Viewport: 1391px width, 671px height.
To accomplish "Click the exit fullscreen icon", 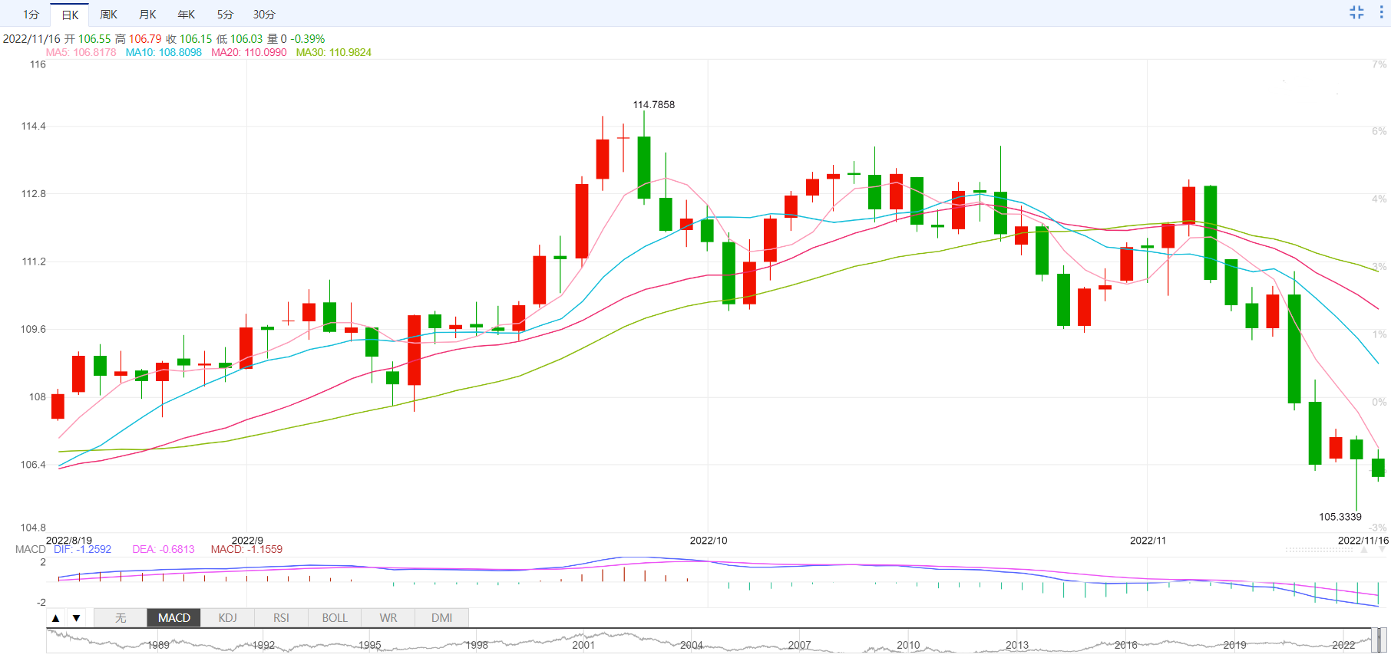I will (x=1356, y=12).
